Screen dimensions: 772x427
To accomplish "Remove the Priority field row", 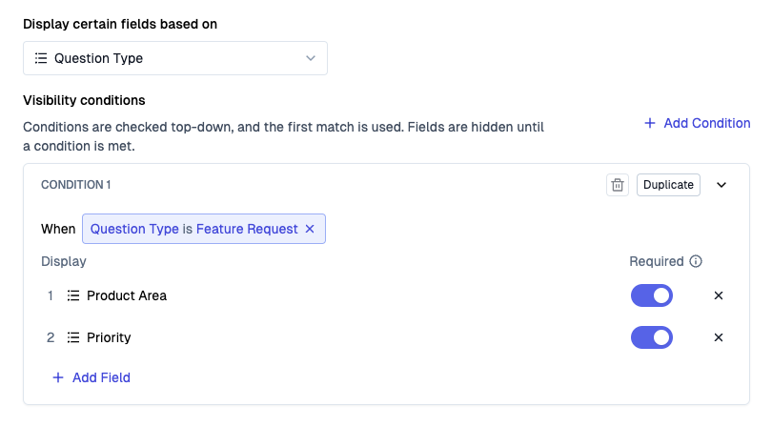I will click(x=719, y=337).
